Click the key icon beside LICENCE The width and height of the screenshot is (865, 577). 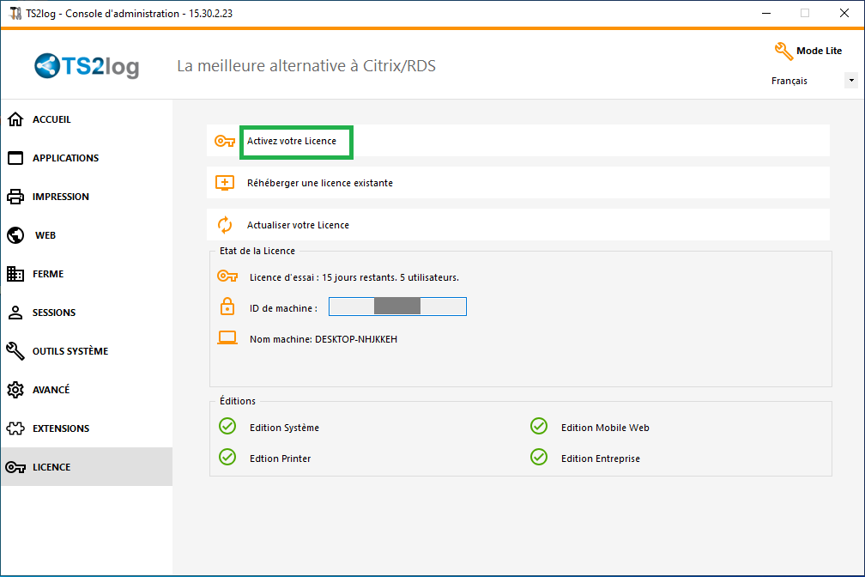(x=15, y=467)
